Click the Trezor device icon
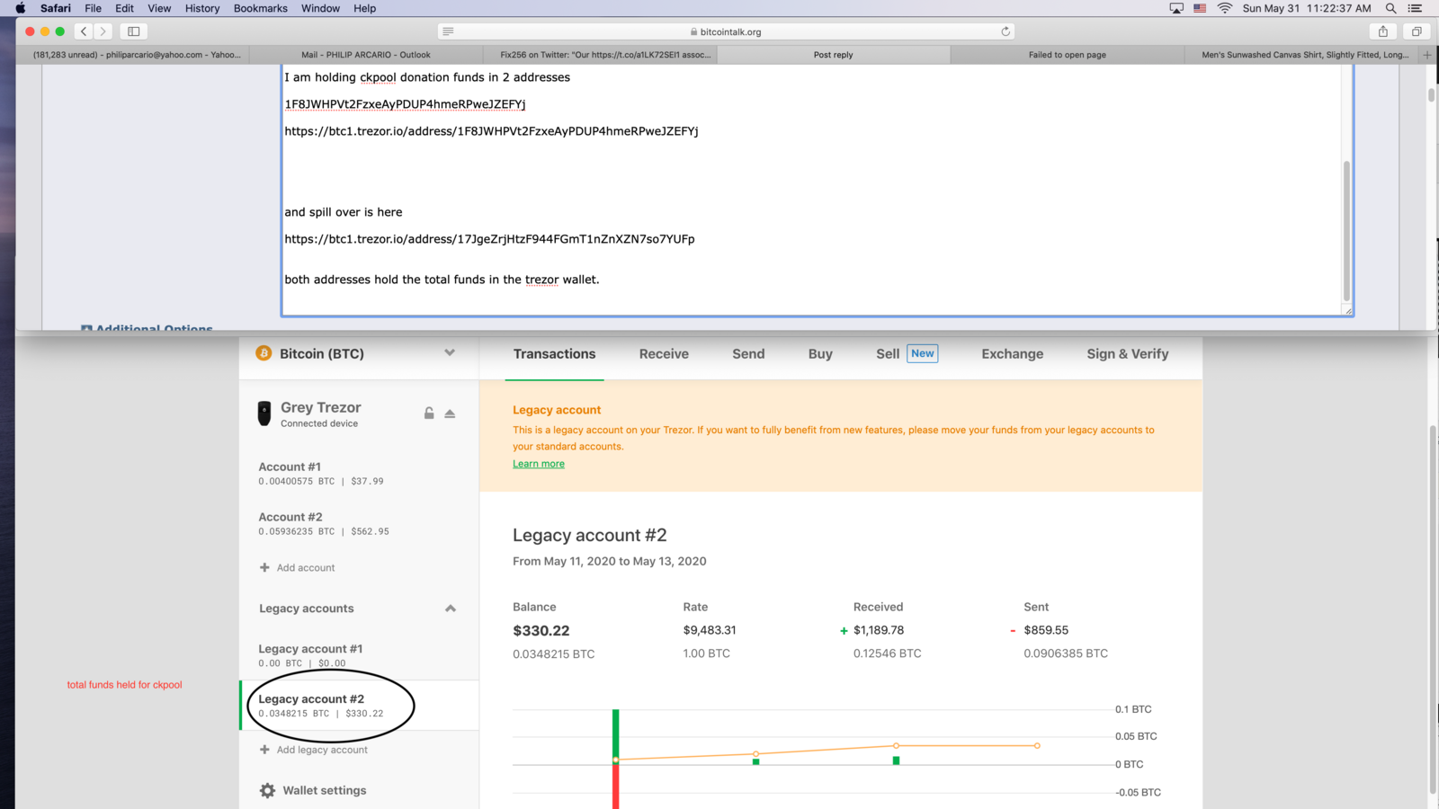This screenshot has height=809, width=1439. coord(264,413)
